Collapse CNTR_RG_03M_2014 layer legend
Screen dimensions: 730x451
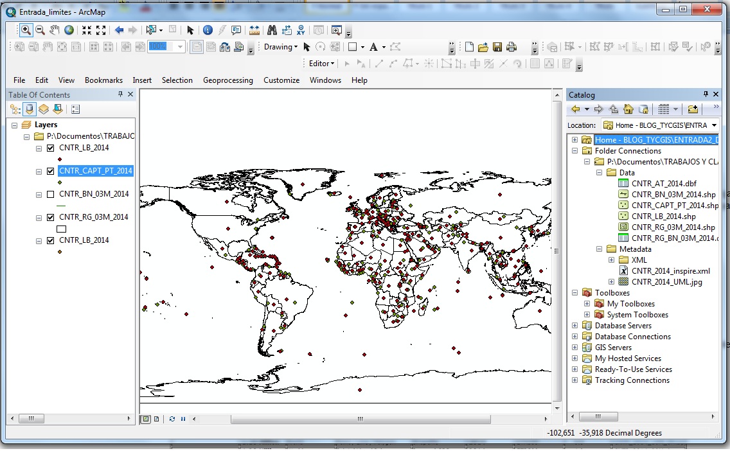pyautogui.click(x=39, y=218)
